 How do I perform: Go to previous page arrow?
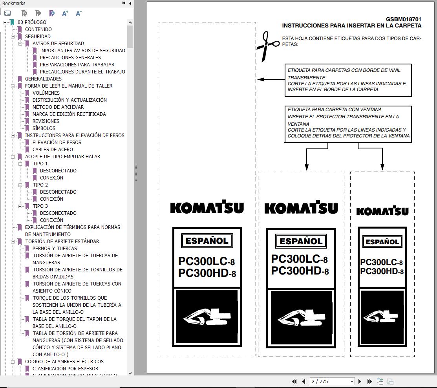304,381
